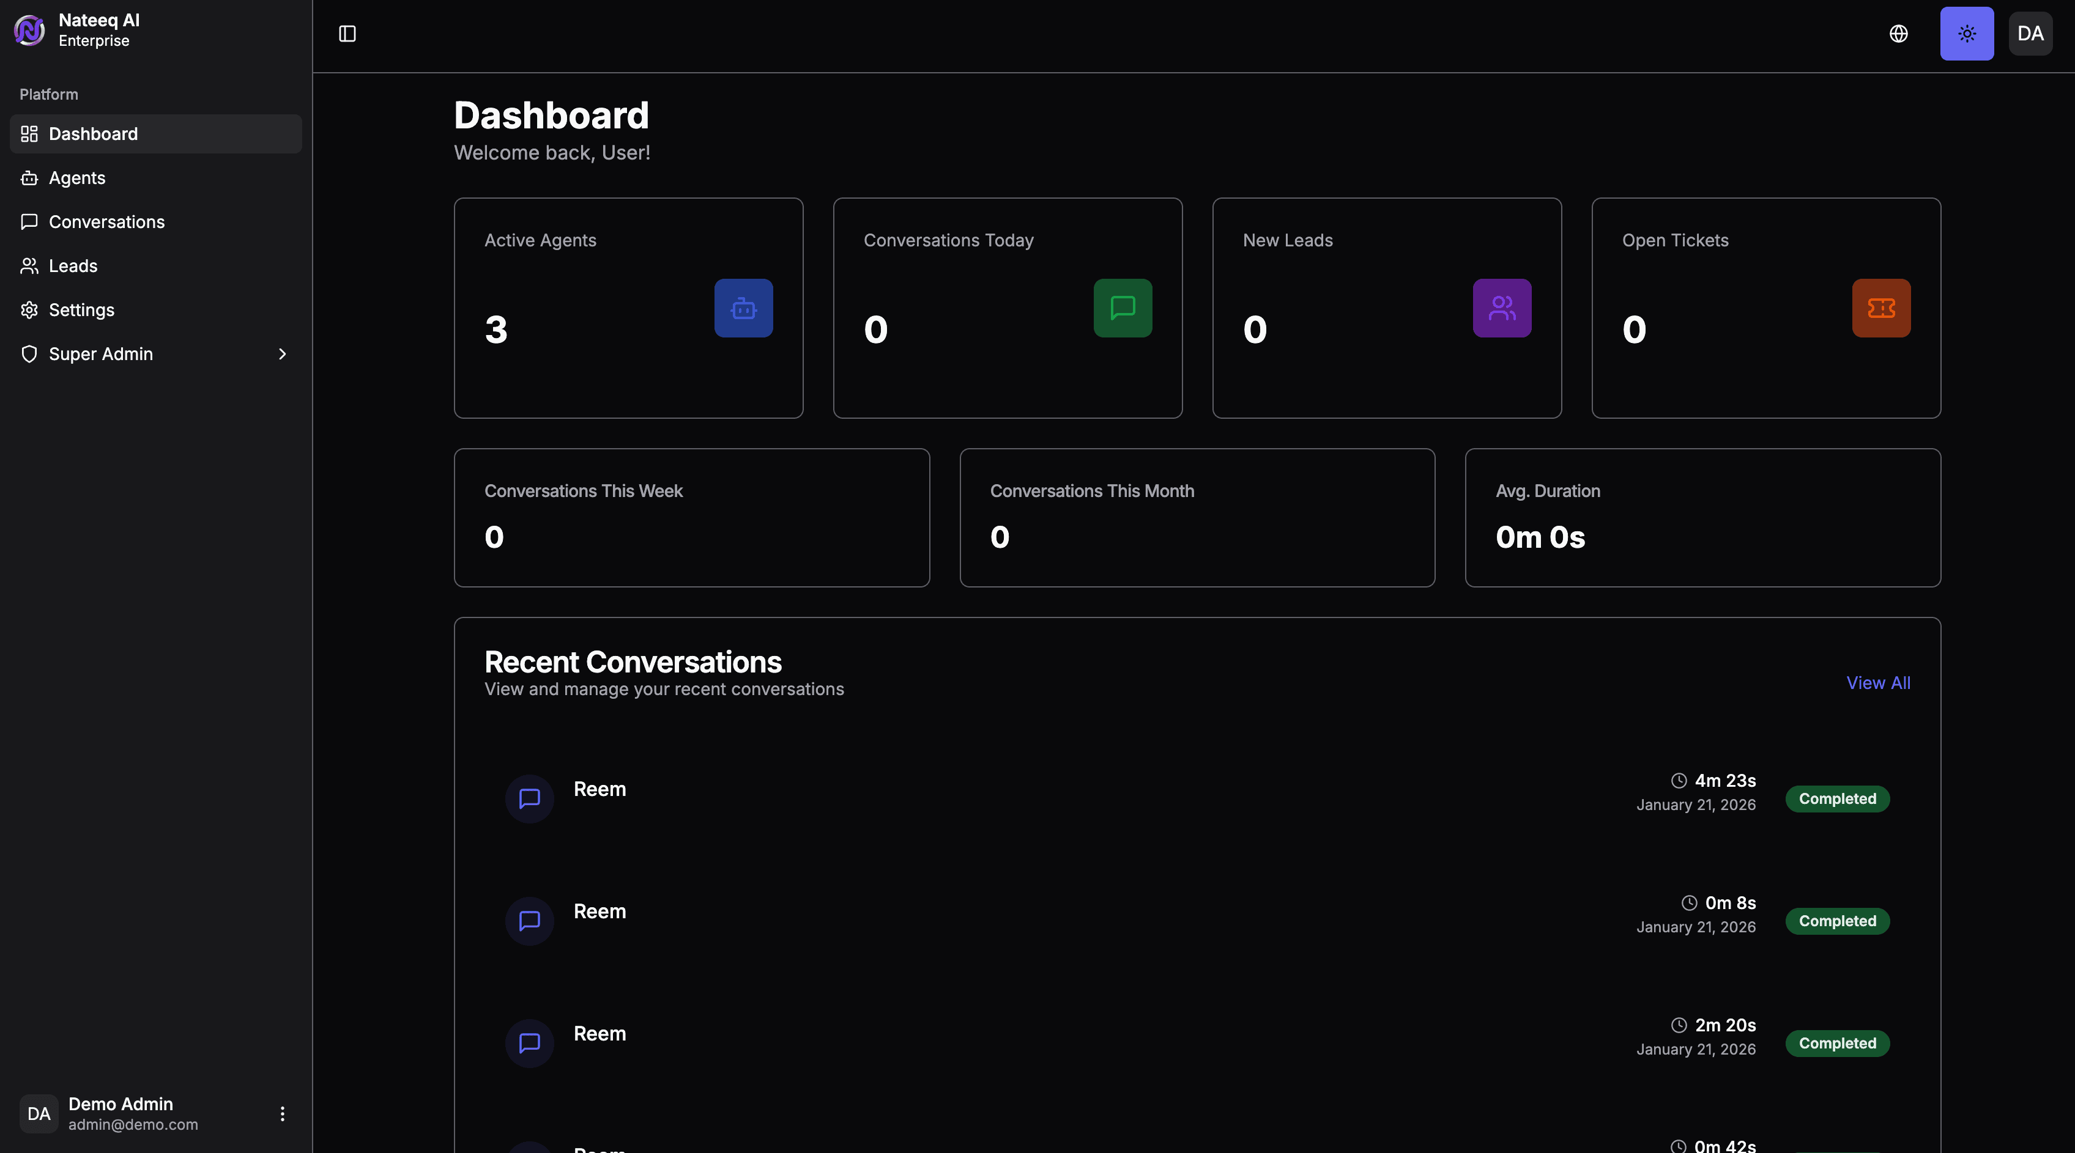
Task: Toggle the sidebar panel icon
Action: point(347,34)
